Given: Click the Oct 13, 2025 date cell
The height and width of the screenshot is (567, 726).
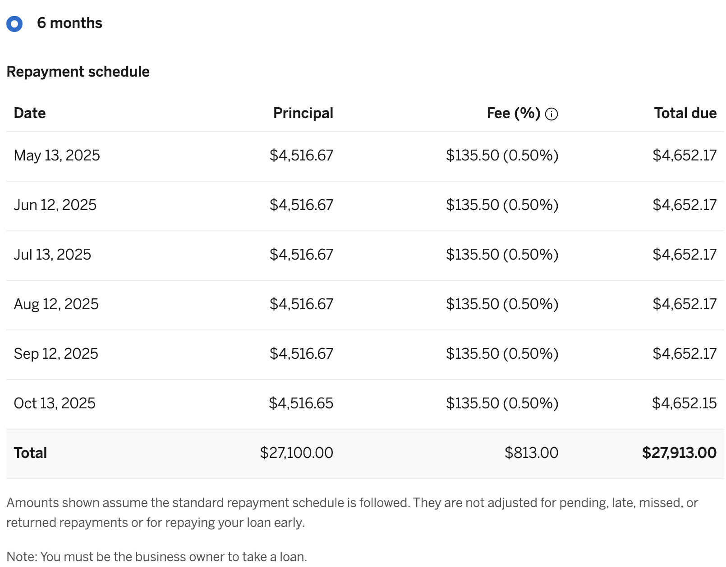Looking at the screenshot, I should tap(55, 403).
